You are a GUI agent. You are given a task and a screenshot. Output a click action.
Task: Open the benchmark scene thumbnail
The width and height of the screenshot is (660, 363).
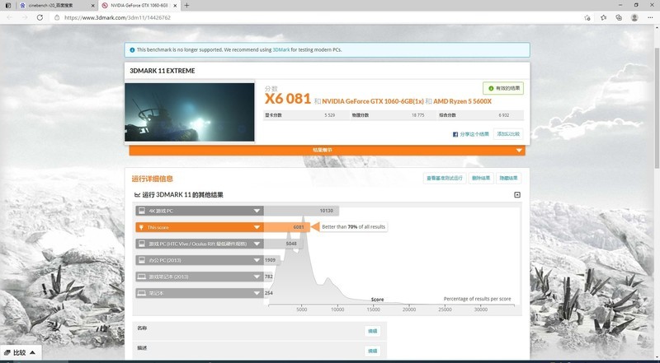click(190, 112)
